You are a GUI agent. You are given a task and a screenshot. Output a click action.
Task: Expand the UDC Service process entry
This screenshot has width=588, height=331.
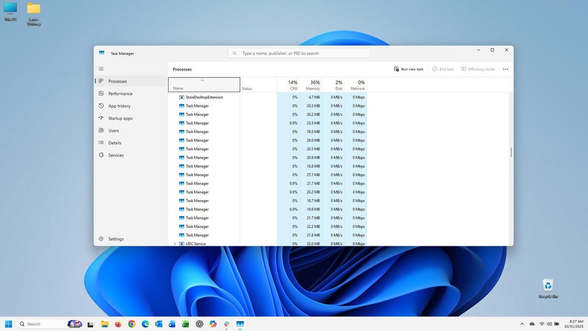coord(174,243)
